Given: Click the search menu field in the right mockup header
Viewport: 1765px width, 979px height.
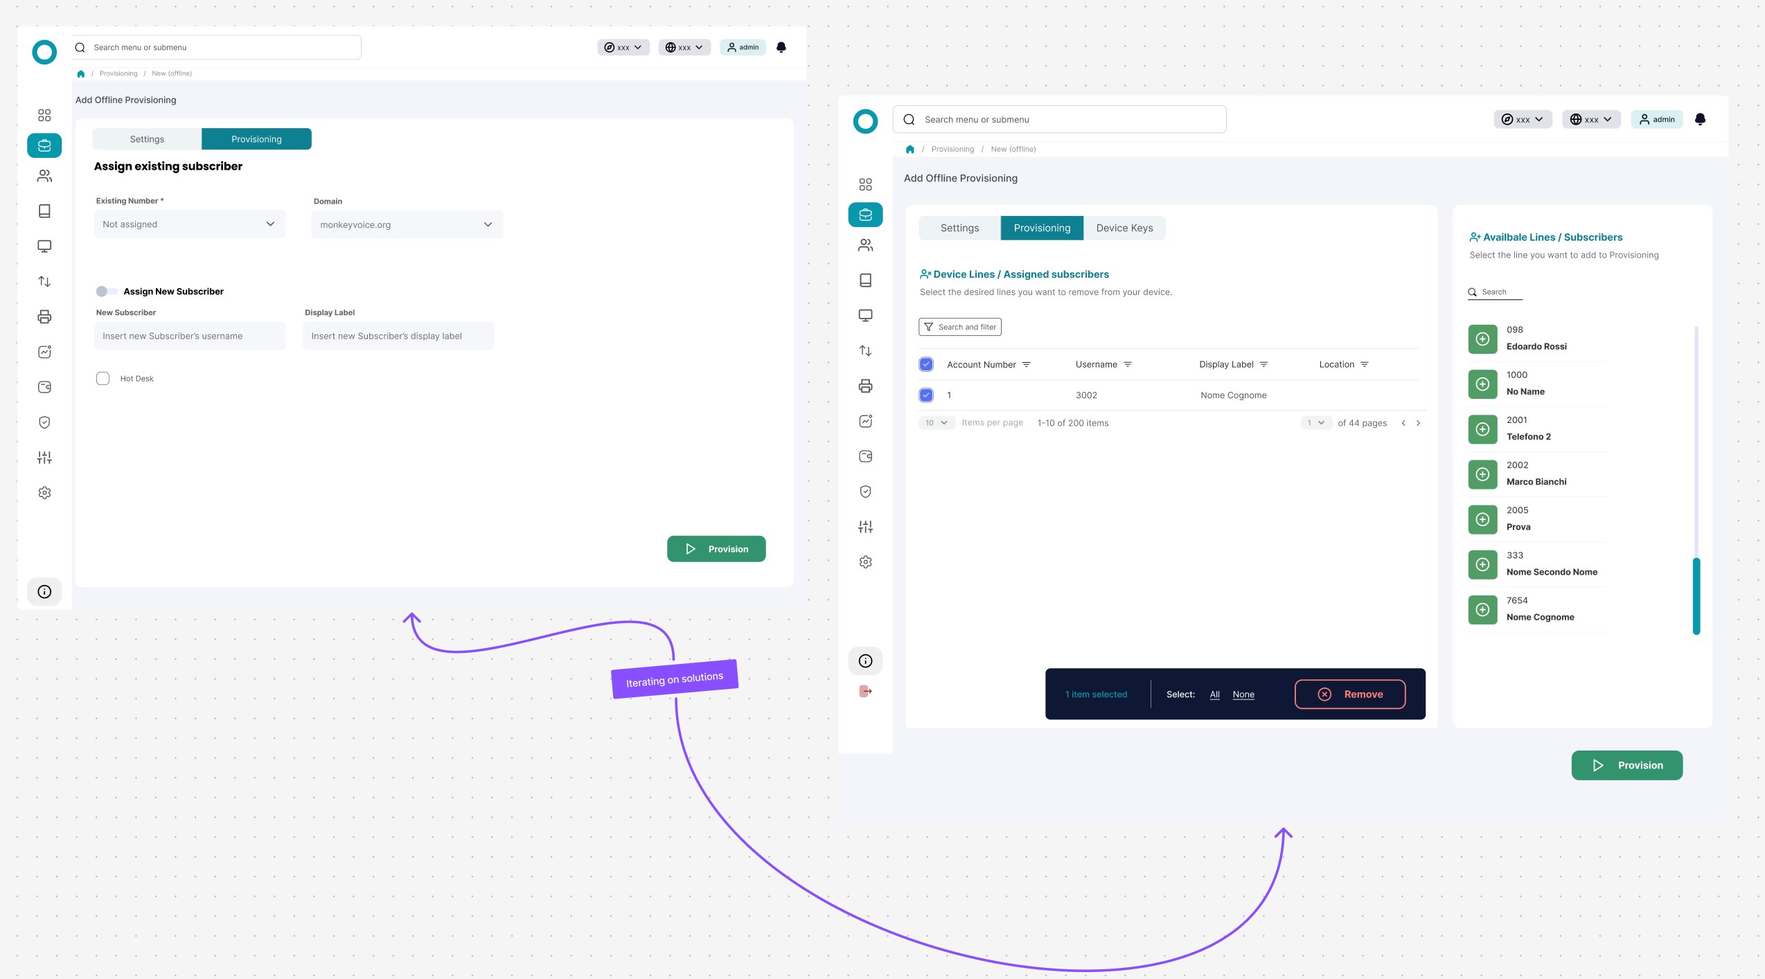Looking at the screenshot, I should (x=1059, y=119).
